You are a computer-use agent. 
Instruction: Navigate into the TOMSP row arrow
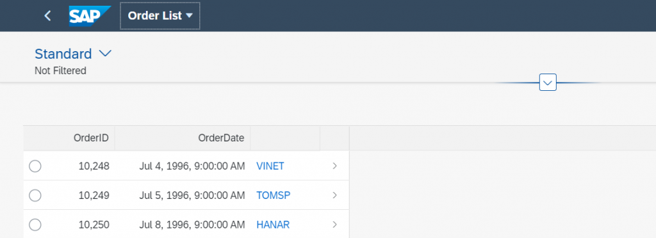pyautogui.click(x=334, y=195)
